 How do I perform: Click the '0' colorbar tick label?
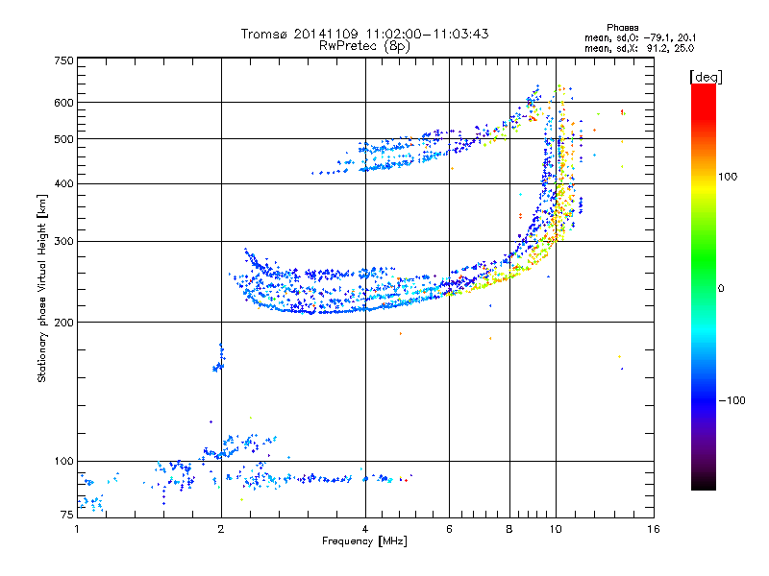click(x=721, y=288)
